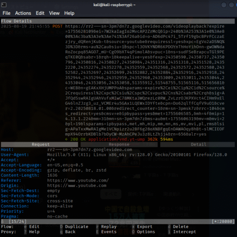The image size is (237, 237).
Task: Click the User-Agent header name
Action: click(x=15, y=155)
